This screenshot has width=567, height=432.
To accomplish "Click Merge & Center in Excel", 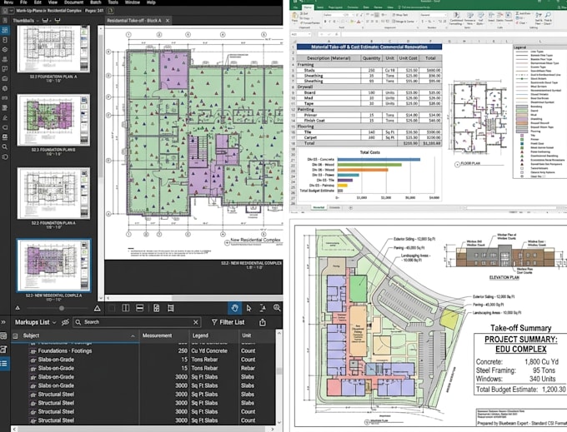I will click(404, 22).
